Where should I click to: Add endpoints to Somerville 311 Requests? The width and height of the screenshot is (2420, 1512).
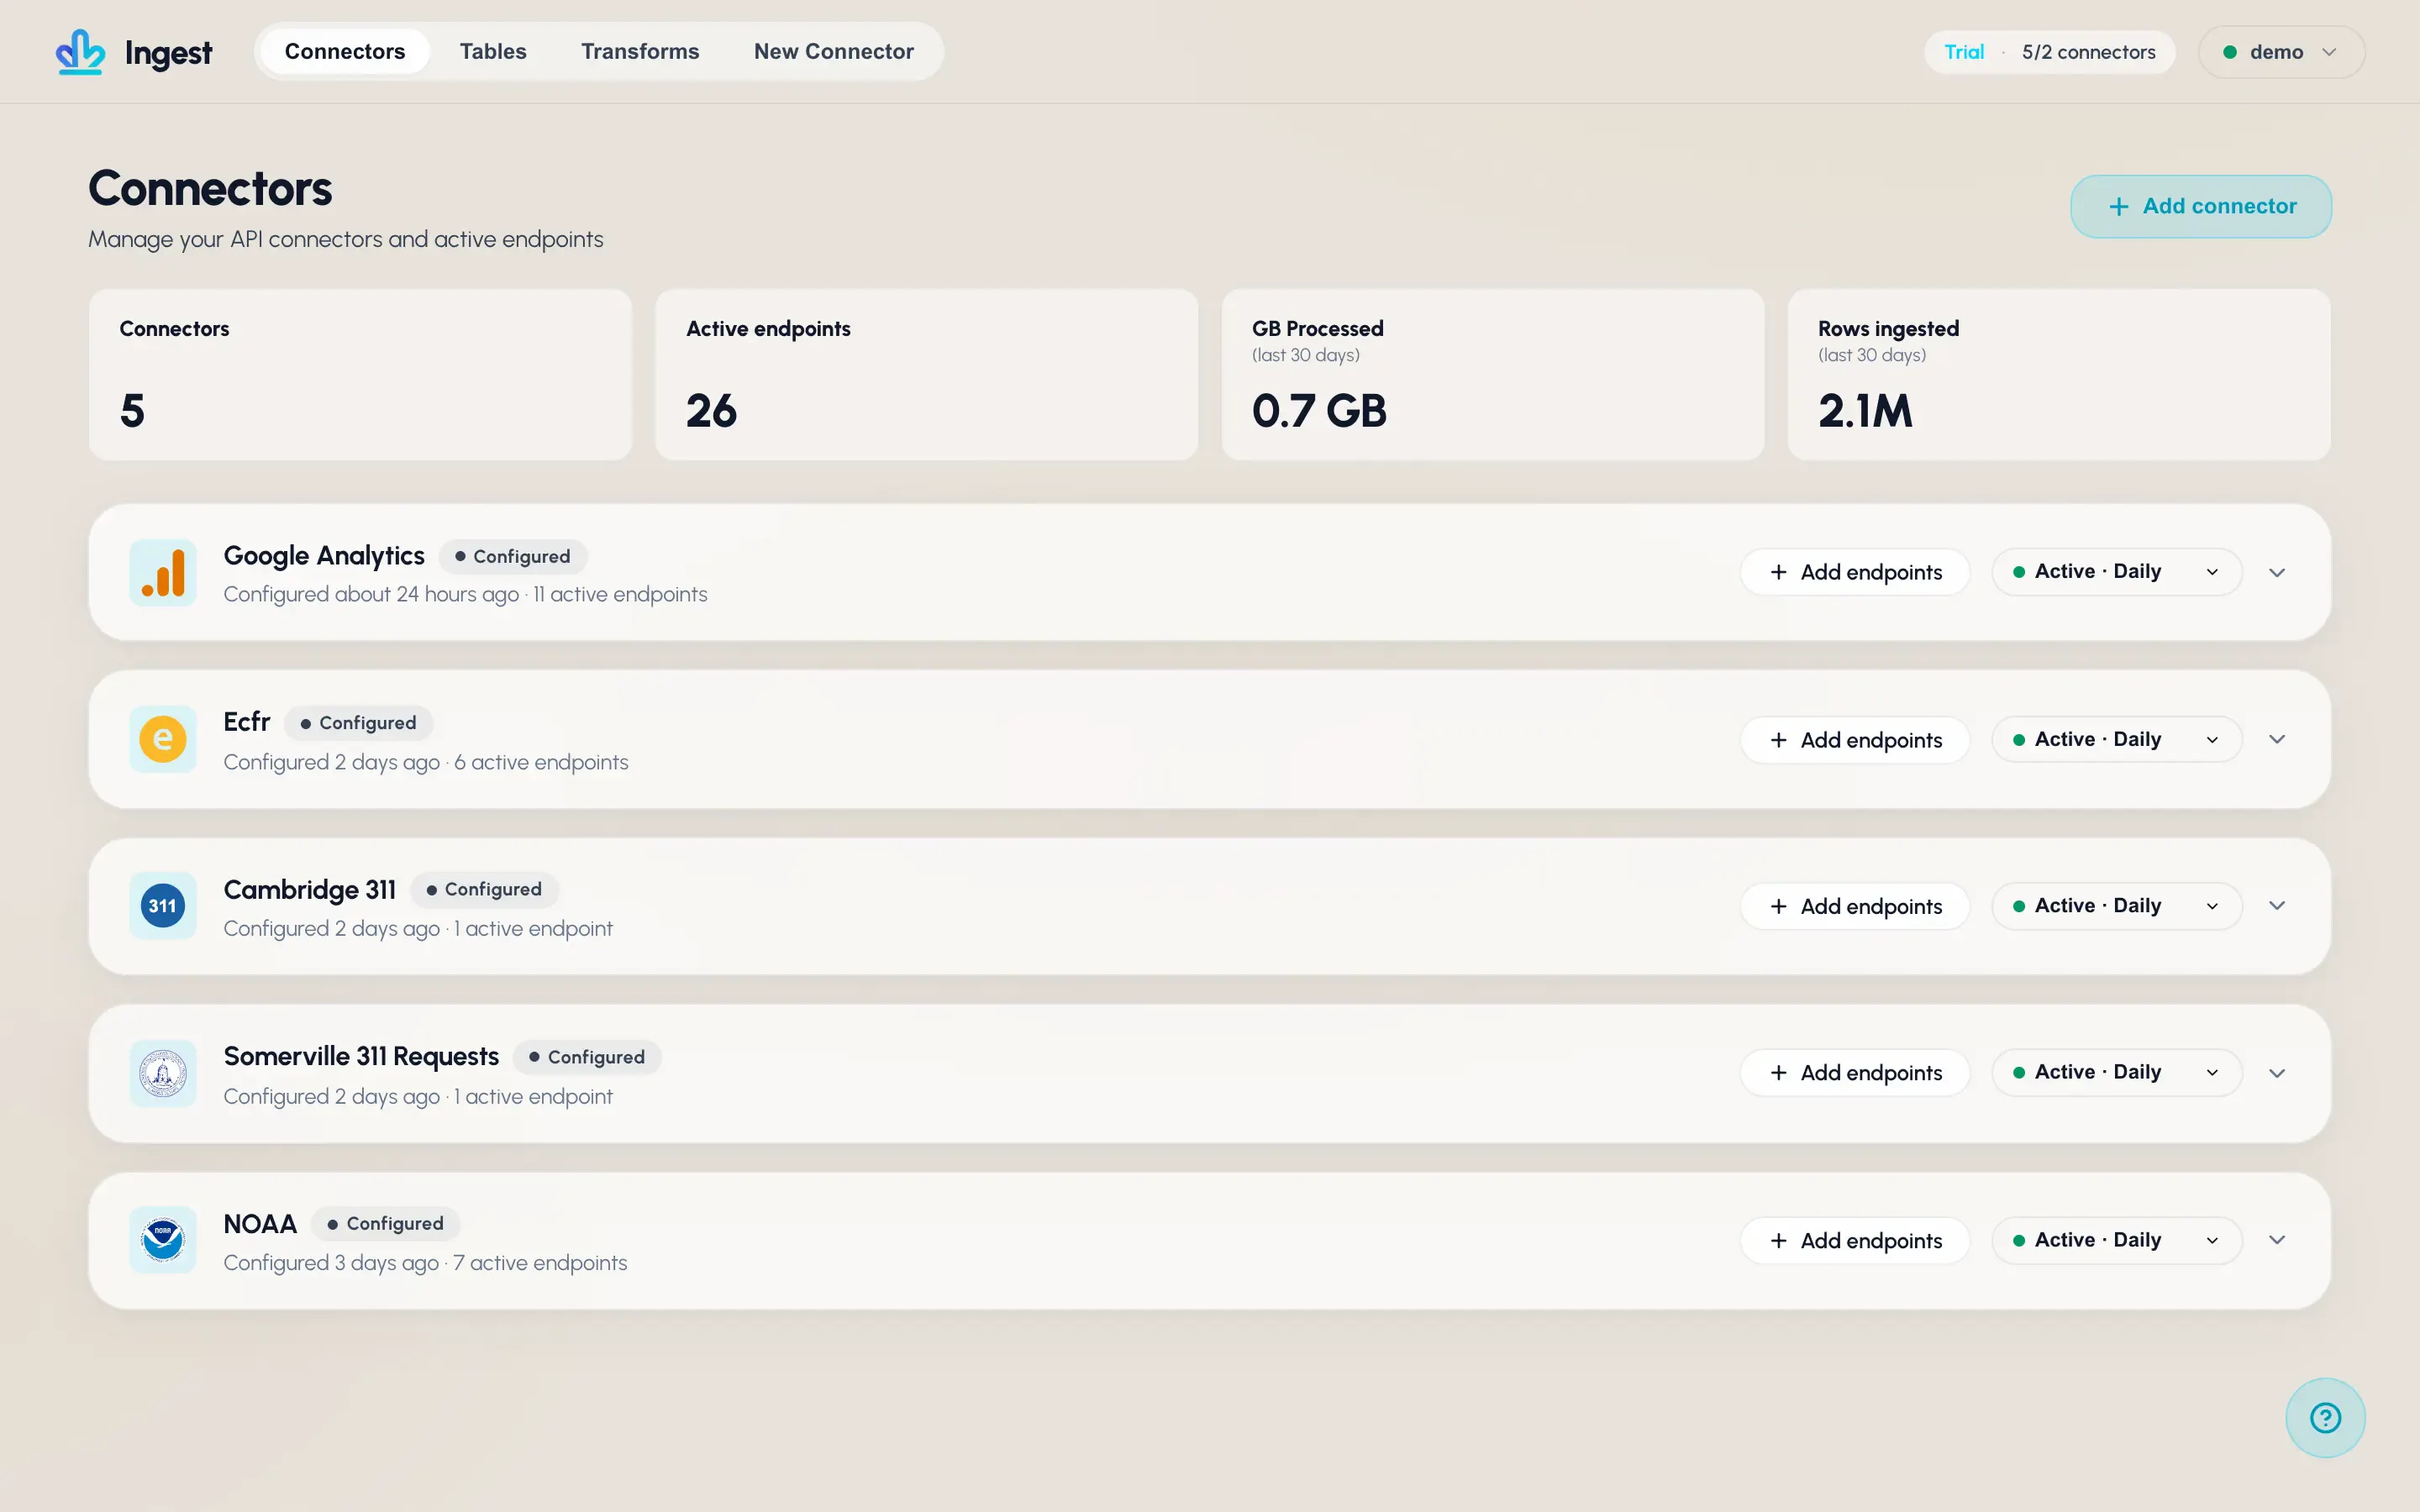(x=1855, y=1073)
